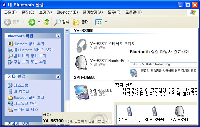The width and height of the screenshot is (200, 127).
Task: Click the Windows flag logo
Action: (x=193, y=12)
